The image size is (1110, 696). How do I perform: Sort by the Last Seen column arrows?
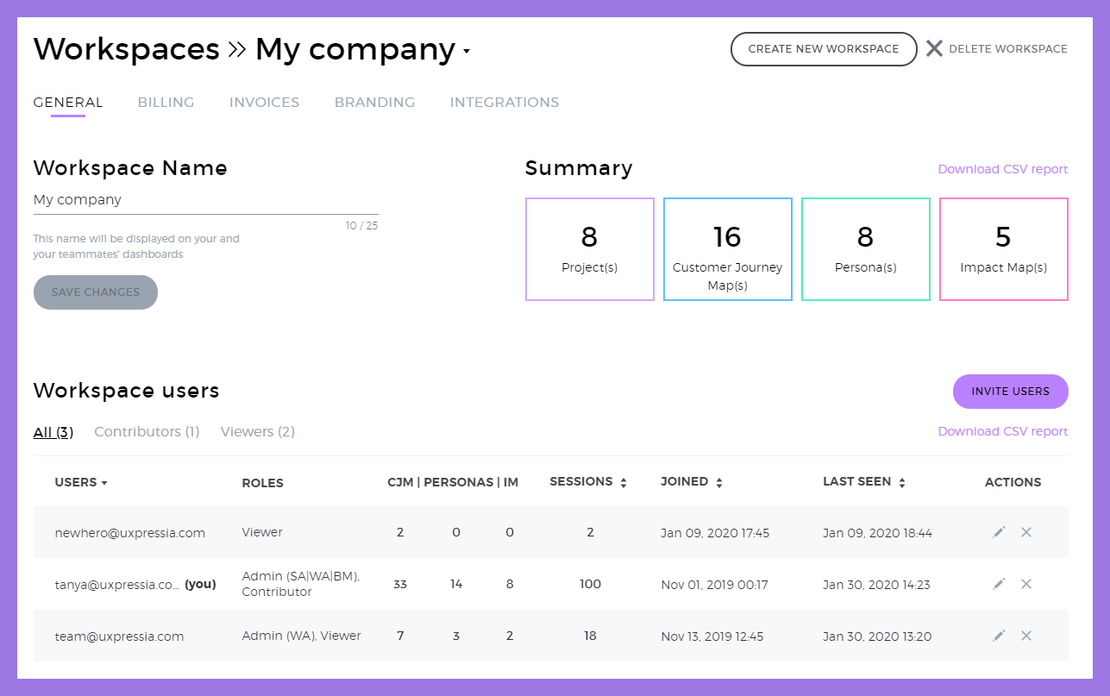[x=902, y=483]
